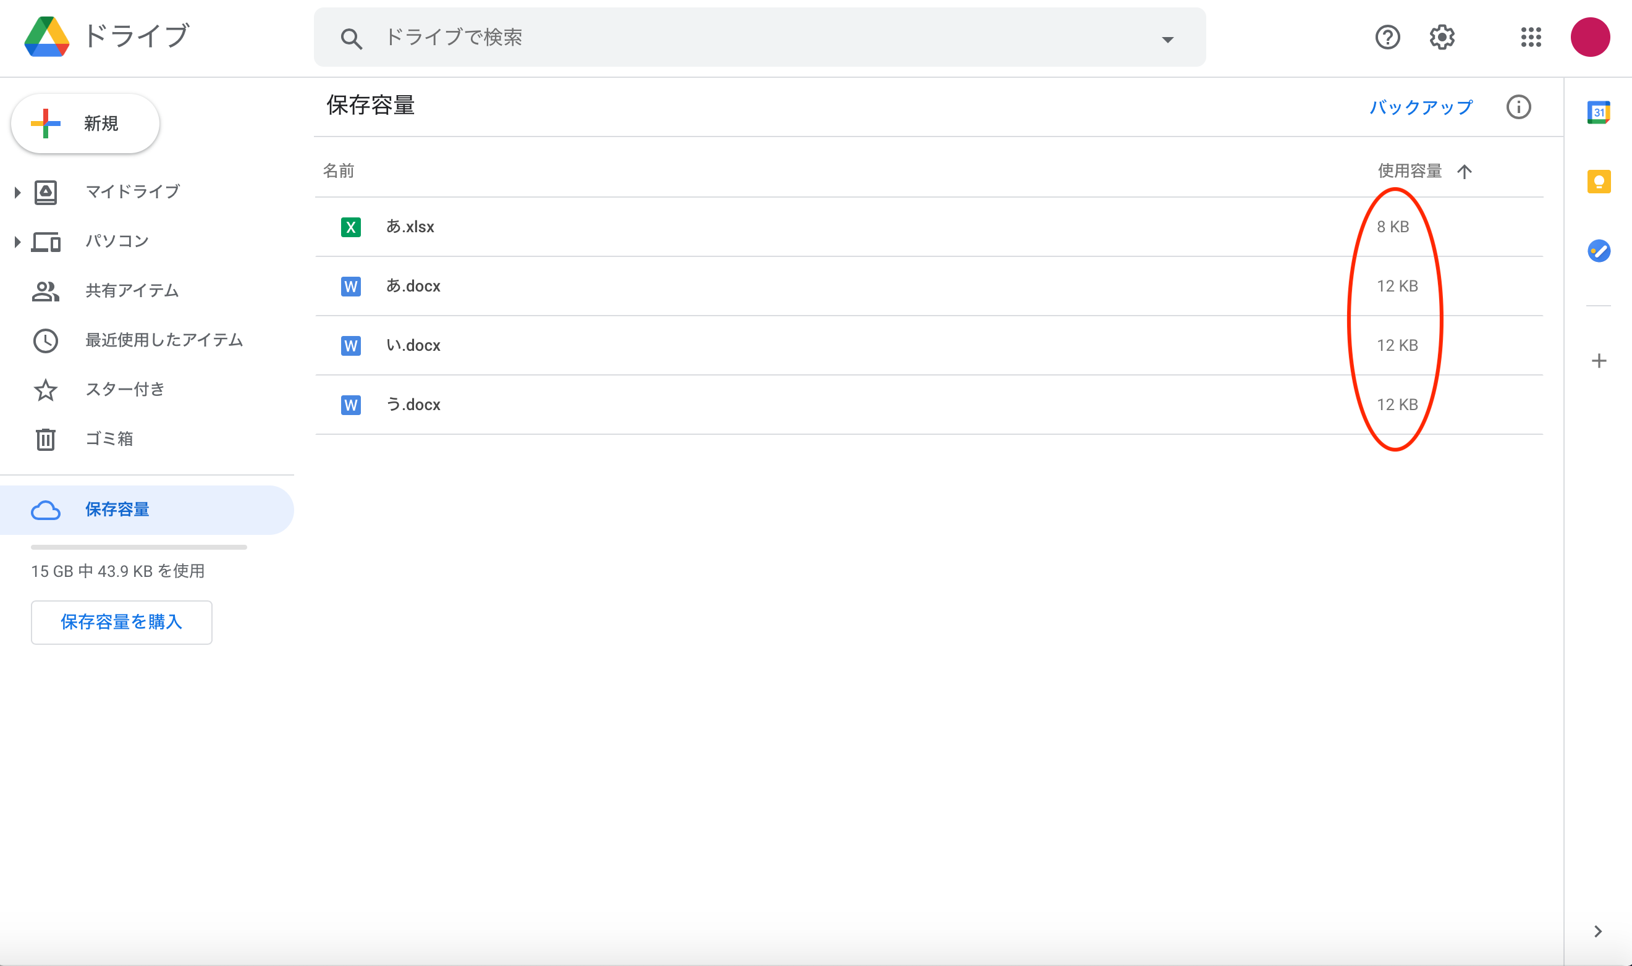Open the help question mark icon

point(1387,37)
